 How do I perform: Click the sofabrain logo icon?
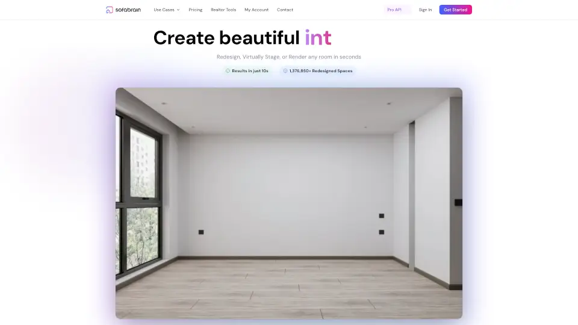[x=109, y=10]
